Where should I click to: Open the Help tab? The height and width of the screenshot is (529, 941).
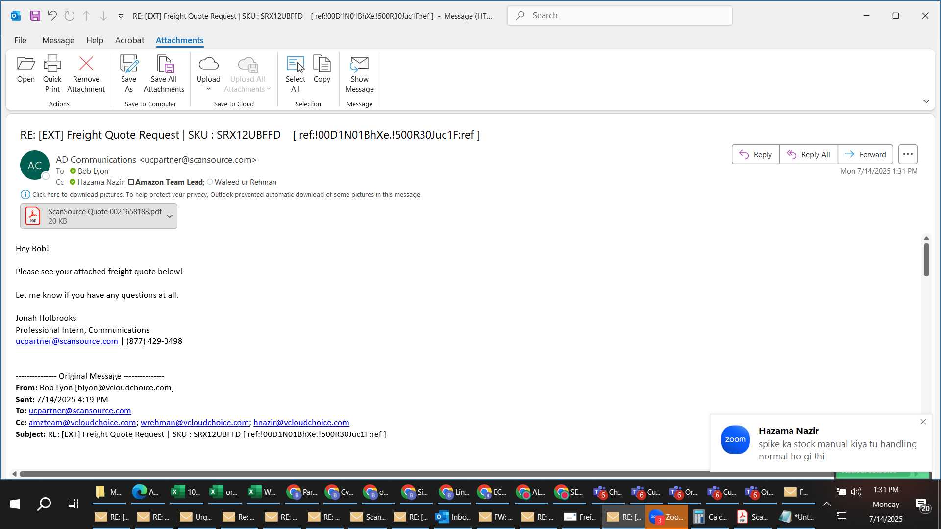[x=95, y=40]
